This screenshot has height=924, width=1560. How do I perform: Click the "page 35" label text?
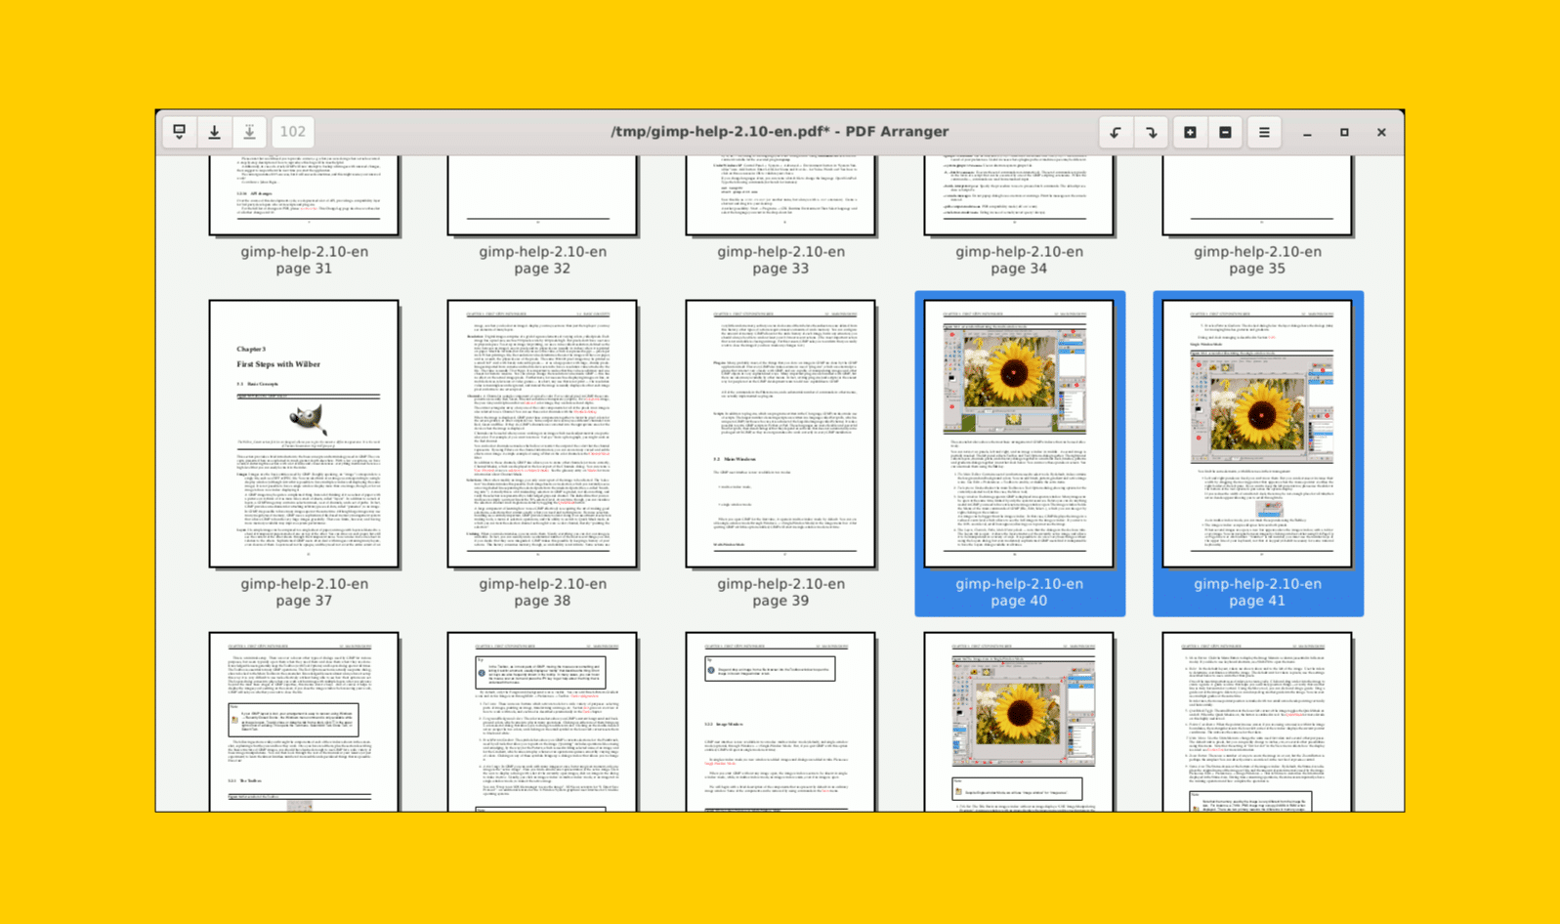point(1257,269)
